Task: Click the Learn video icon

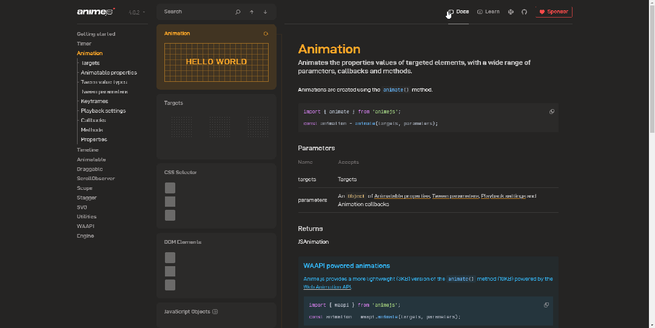Action: point(480,12)
